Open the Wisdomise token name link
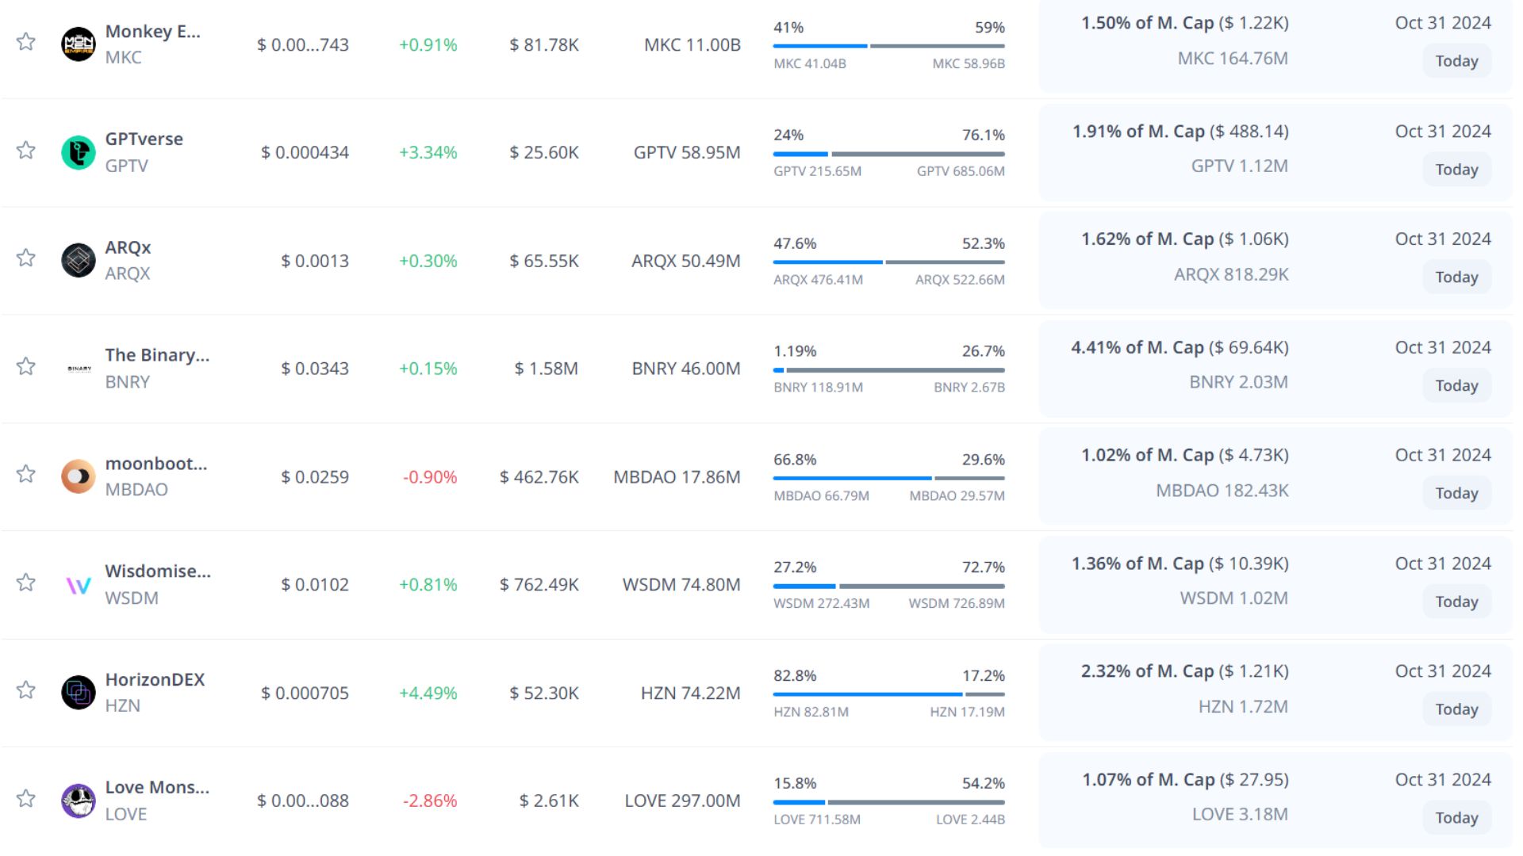This screenshot has height=856, width=1523. tap(158, 571)
